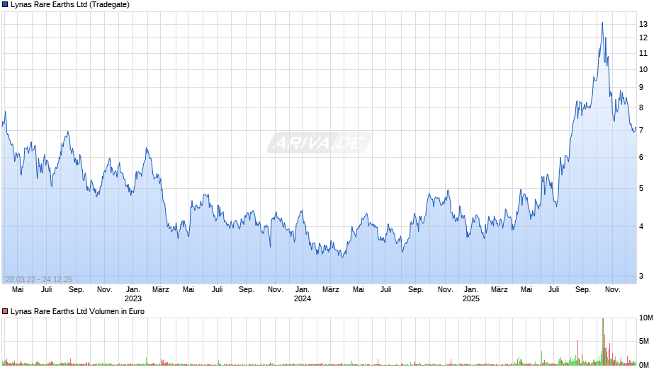Click the volume axis label '0M'
This screenshot has width=666, height=372.
coord(644,365)
